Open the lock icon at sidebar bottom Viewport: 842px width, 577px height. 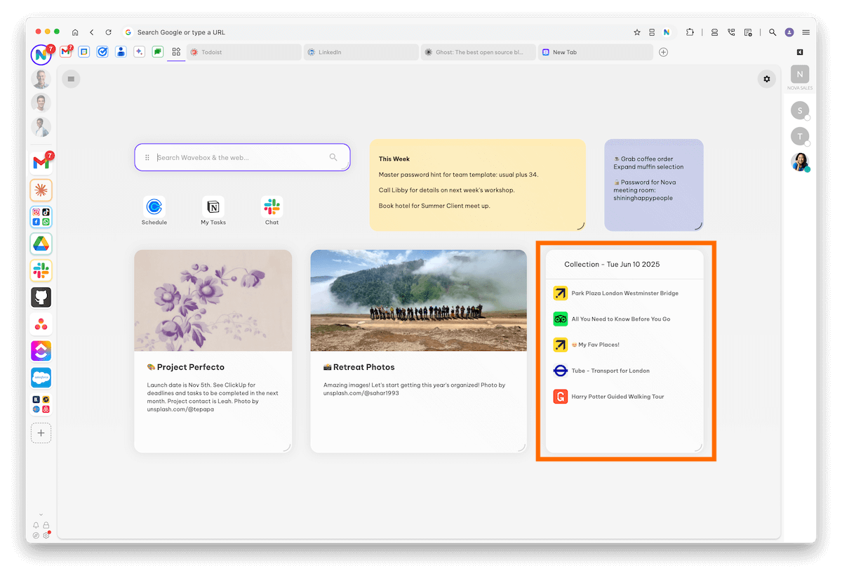pyautogui.click(x=46, y=525)
